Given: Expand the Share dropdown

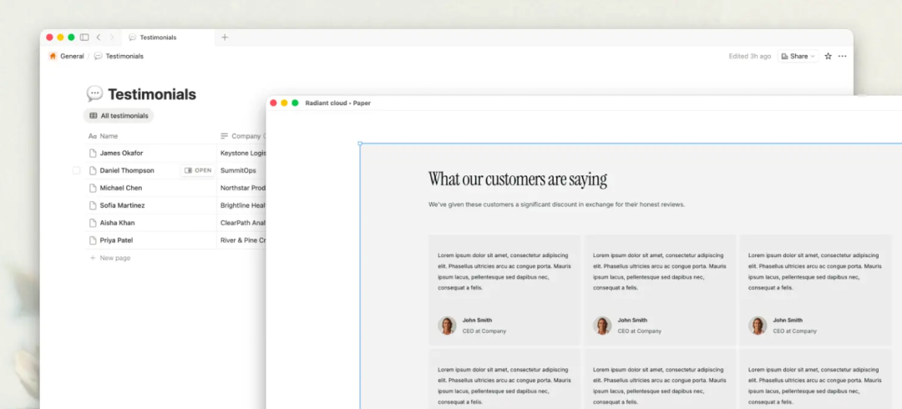Looking at the screenshot, I should tap(798, 56).
